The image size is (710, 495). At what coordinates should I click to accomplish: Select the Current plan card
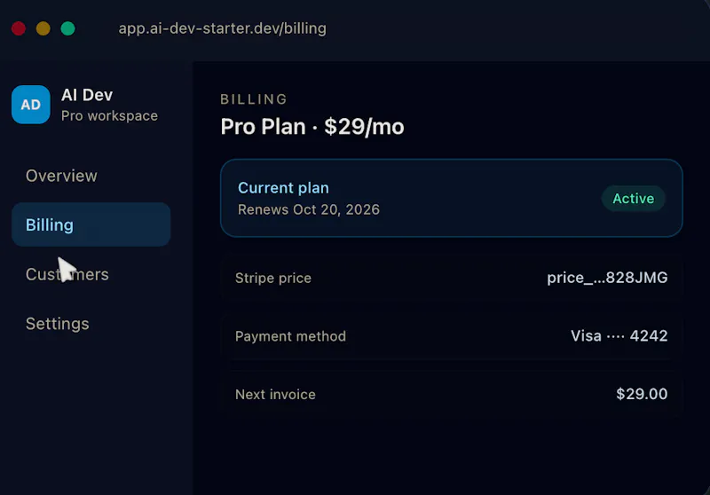coord(452,198)
